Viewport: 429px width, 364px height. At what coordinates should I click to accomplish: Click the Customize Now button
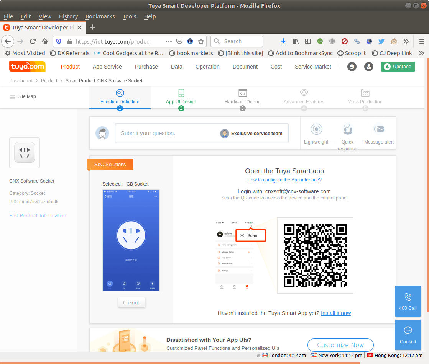tap(340, 345)
